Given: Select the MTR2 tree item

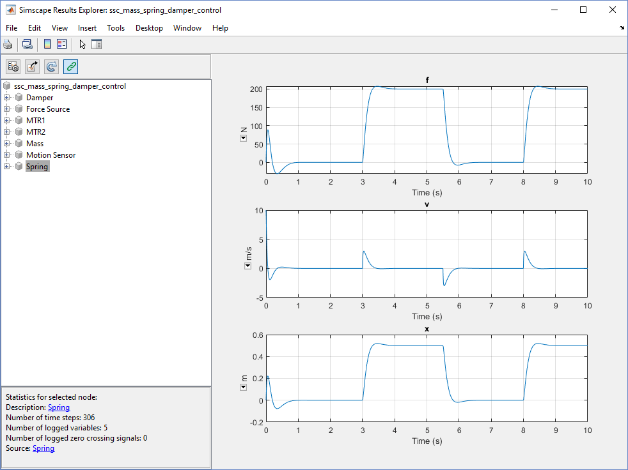Looking at the screenshot, I should tap(36, 132).
